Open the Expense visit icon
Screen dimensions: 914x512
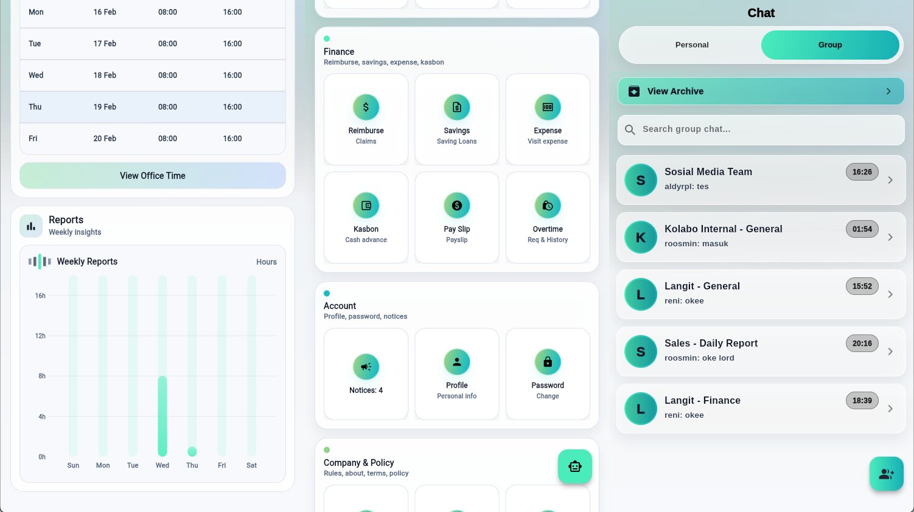click(x=547, y=108)
